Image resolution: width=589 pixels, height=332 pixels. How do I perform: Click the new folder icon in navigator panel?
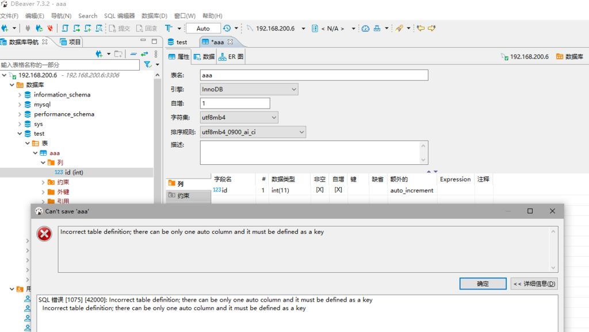click(118, 54)
